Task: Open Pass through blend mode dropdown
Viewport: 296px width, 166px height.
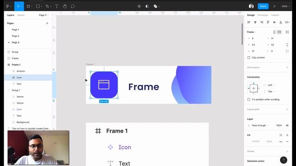Action: (260, 125)
